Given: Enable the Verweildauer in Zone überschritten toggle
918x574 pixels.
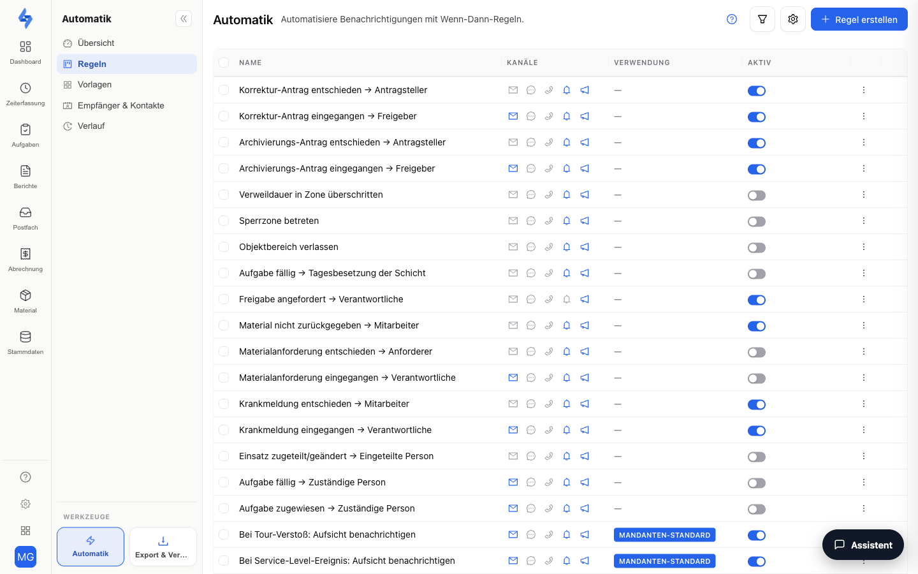Looking at the screenshot, I should point(757,195).
